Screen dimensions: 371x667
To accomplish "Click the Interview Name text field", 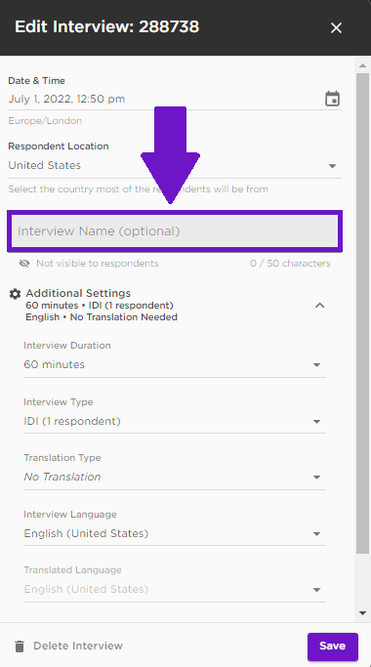I will pos(175,231).
